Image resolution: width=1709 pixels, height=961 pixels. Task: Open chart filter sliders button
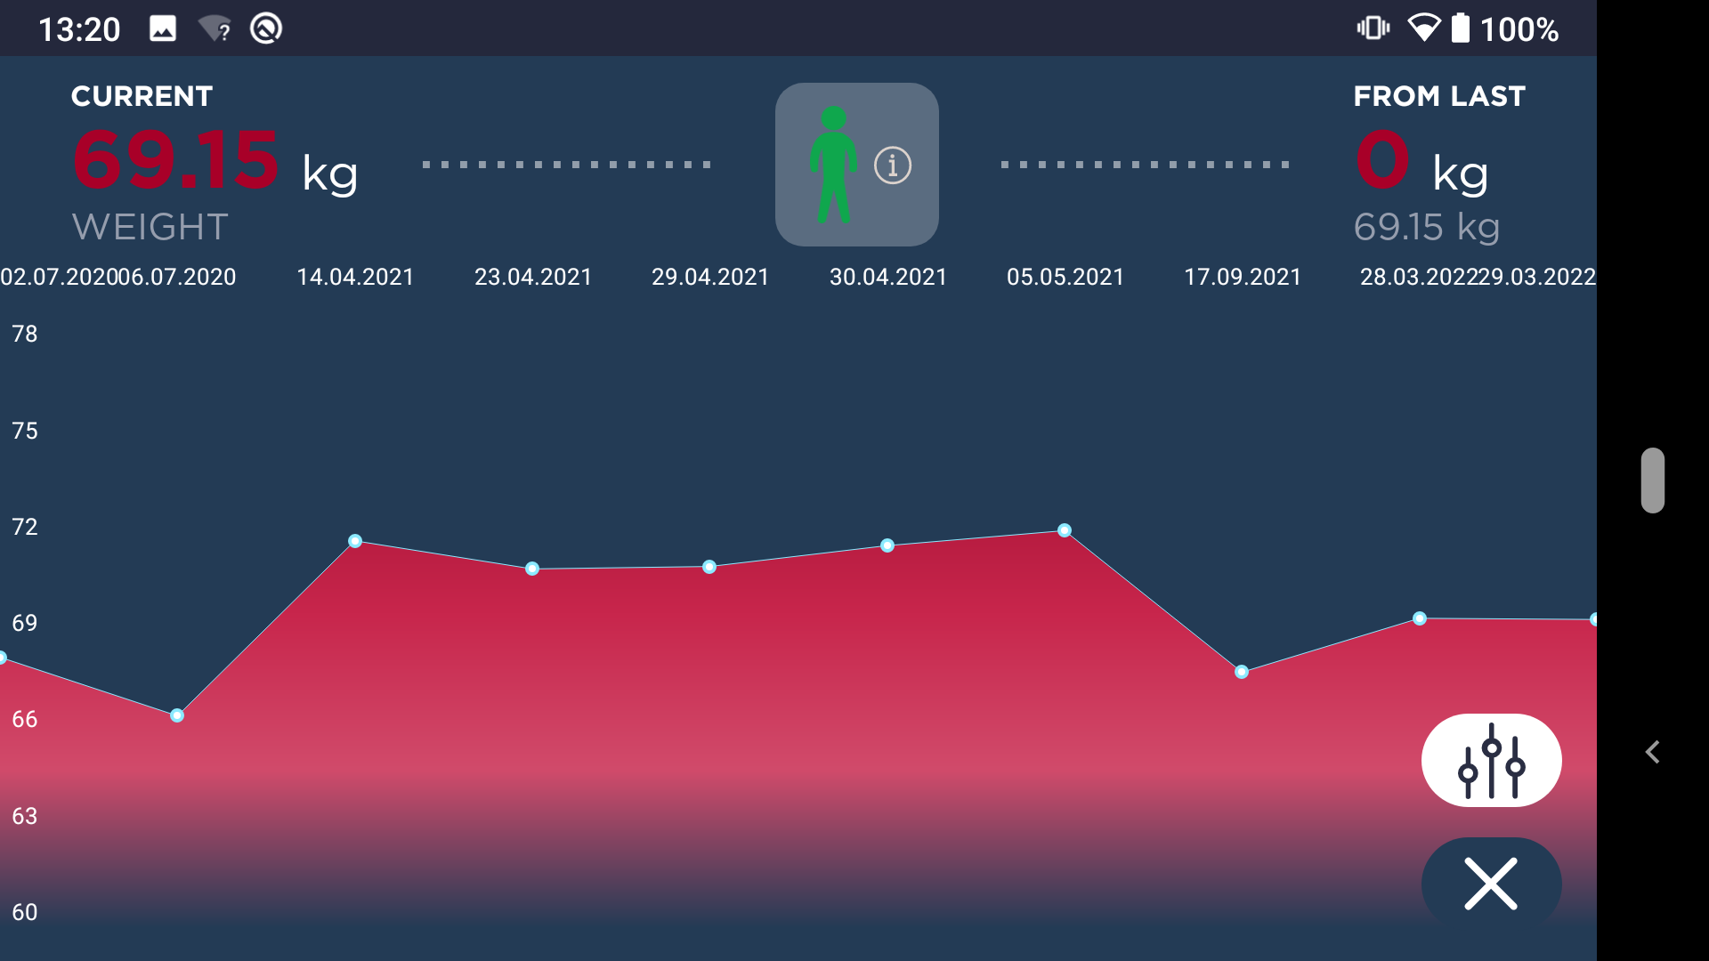point(1491,761)
